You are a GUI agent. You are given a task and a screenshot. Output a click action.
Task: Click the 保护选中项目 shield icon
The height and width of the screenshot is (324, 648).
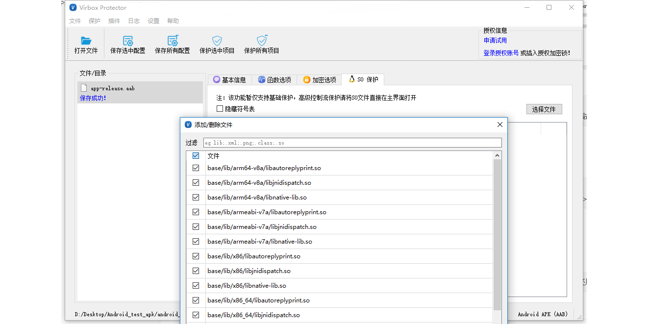[216, 41]
